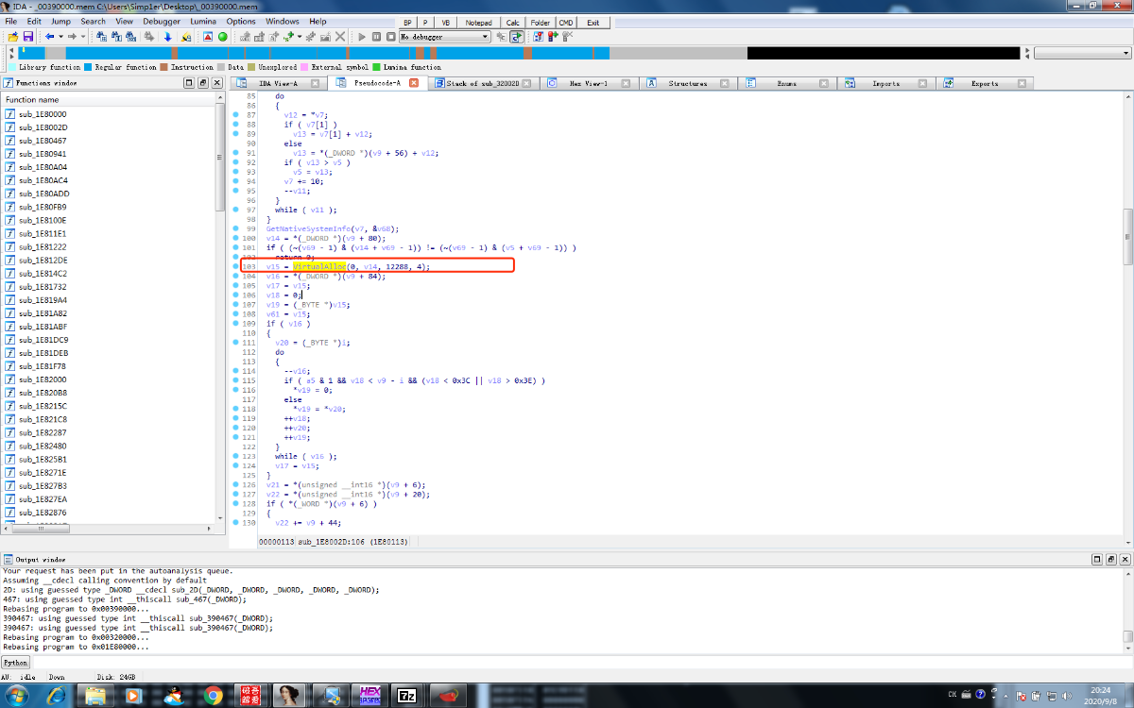Jump forward with the right arrow icon

point(72,37)
